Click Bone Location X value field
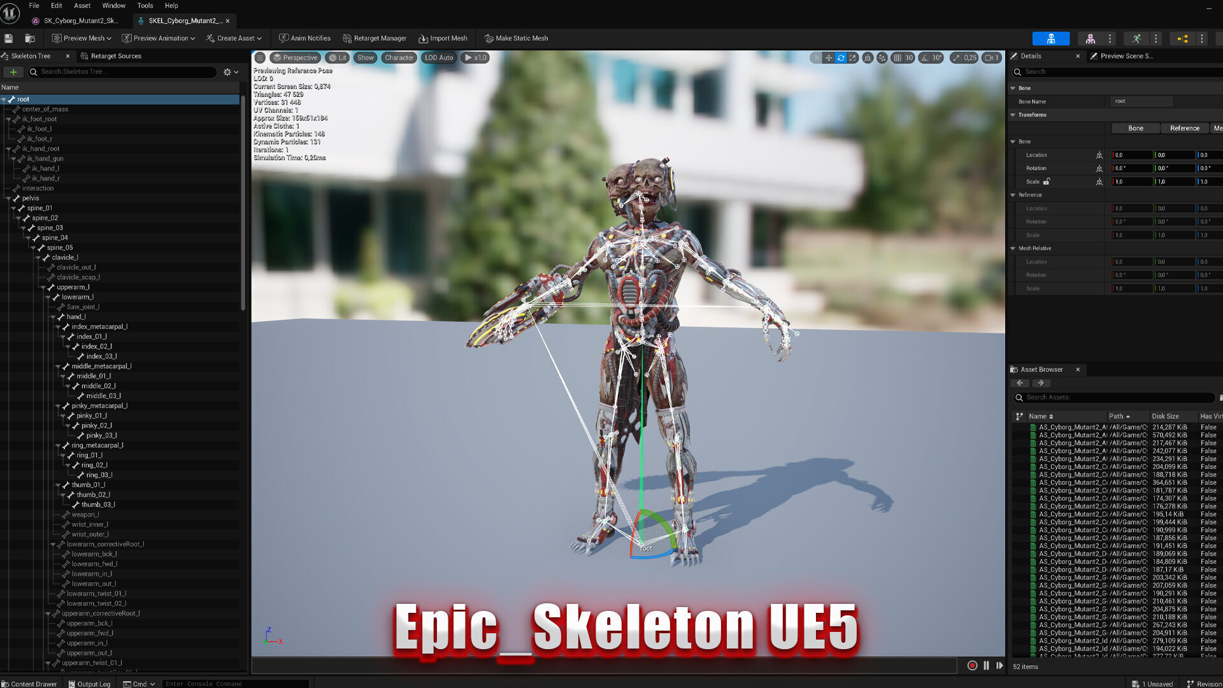The width and height of the screenshot is (1223, 688). coord(1133,155)
